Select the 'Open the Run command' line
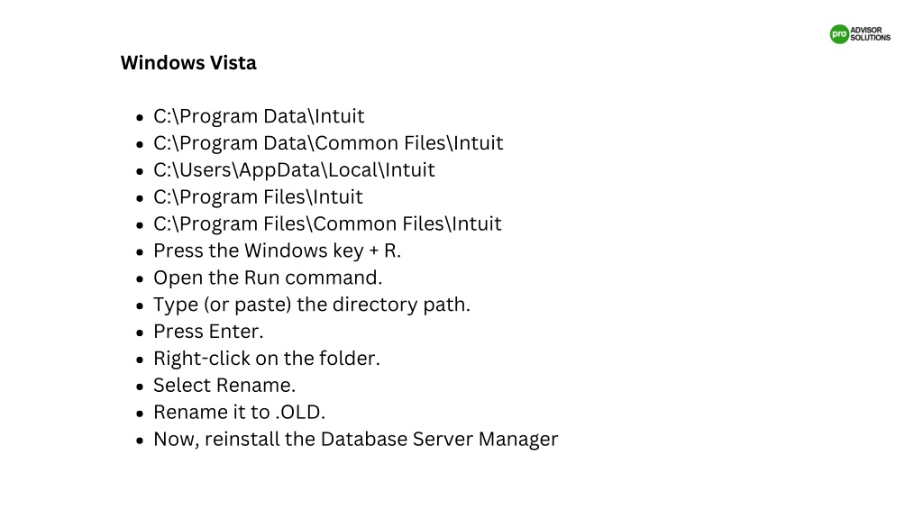The image size is (923, 519). (x=268, y=278)
